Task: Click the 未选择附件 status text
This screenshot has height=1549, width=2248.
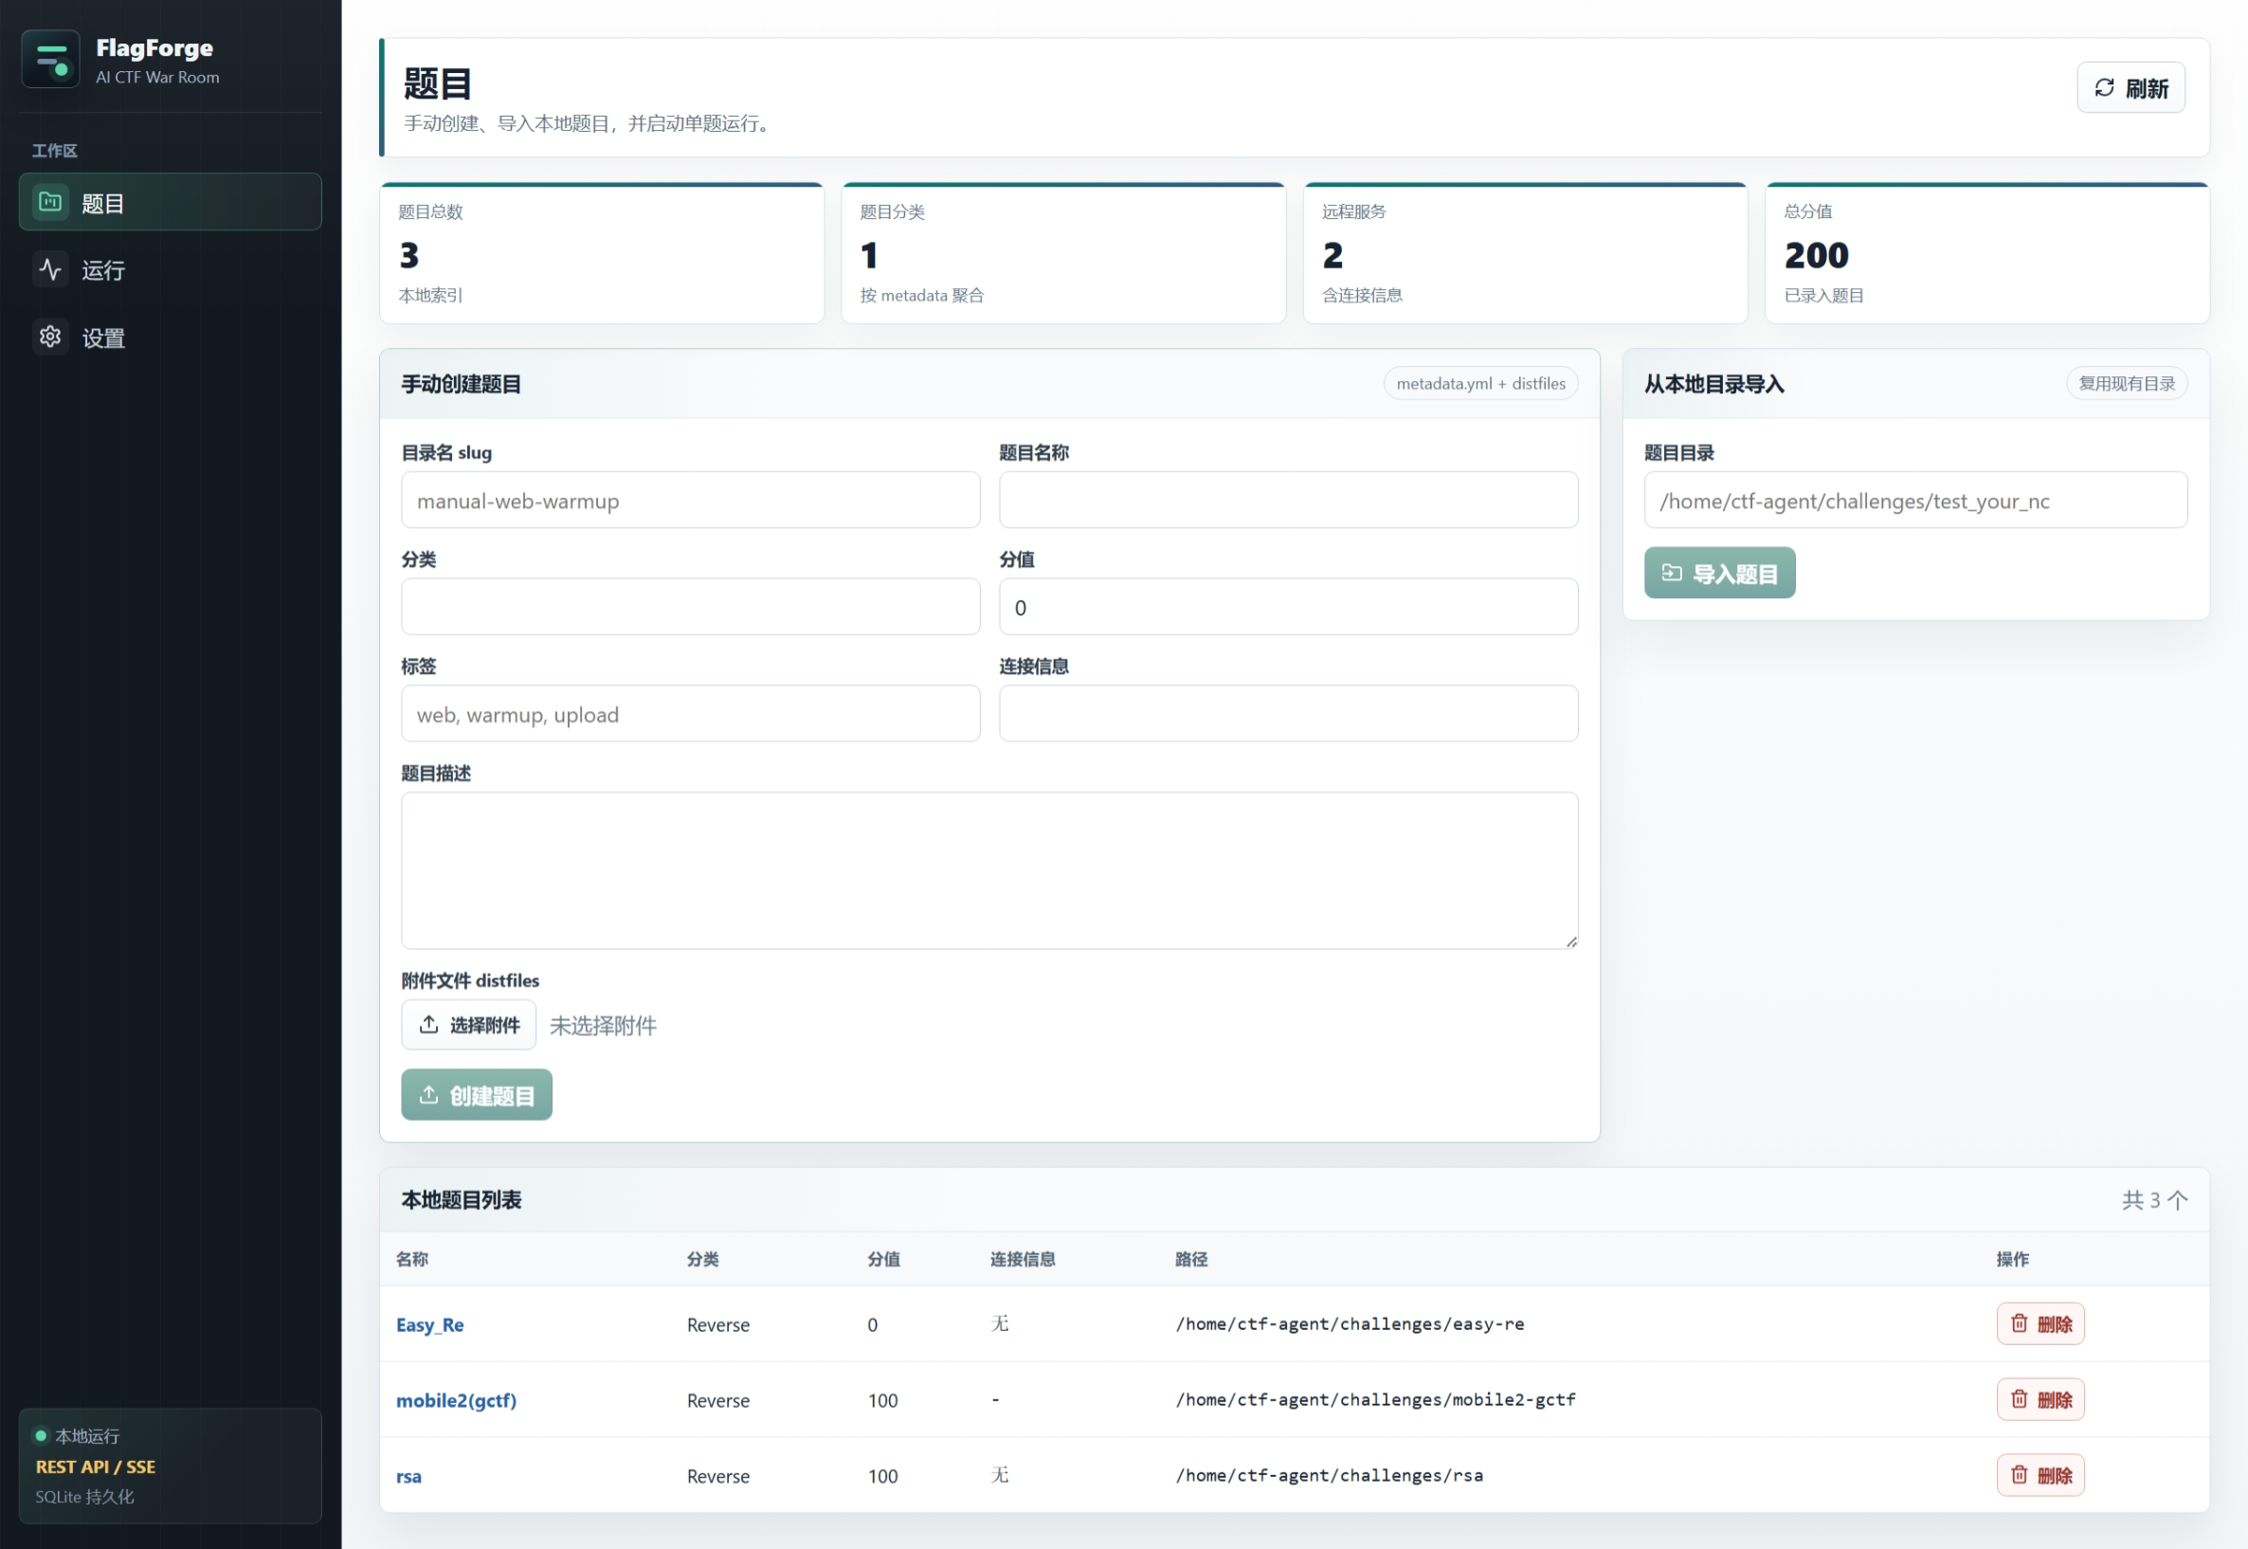Action: point(604,1026)
